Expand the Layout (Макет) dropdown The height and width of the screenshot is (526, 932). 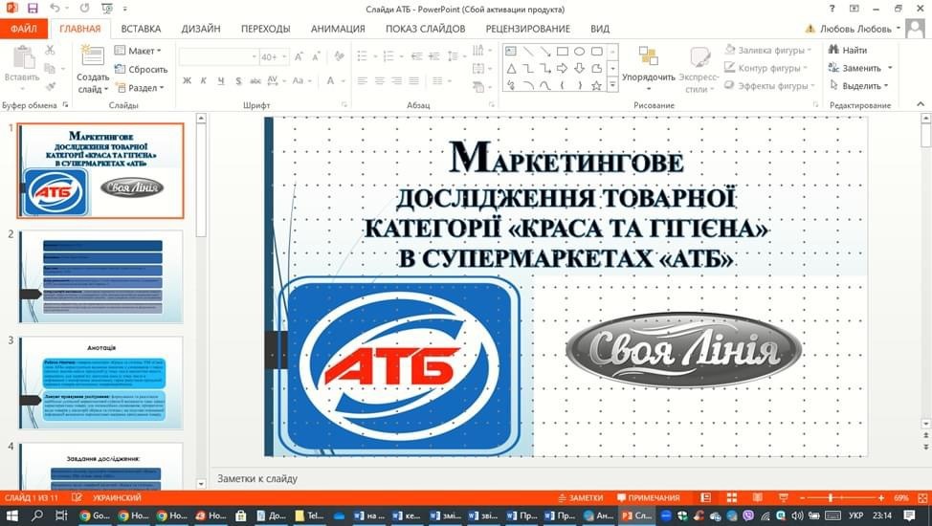tap(138, 51)
